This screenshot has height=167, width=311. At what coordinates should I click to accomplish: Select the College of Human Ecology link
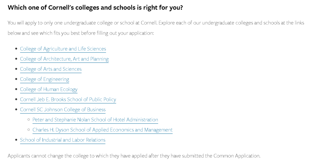click(x=49, y=89)
